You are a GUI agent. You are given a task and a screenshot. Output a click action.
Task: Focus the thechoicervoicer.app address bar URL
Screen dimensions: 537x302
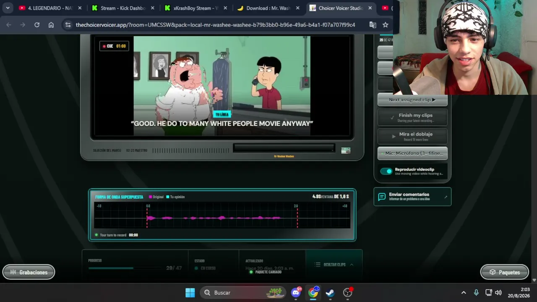pyautogui.click(x=215, y=25)
